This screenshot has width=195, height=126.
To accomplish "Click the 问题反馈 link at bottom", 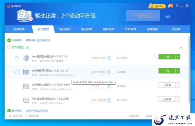I will pos(134,116).
